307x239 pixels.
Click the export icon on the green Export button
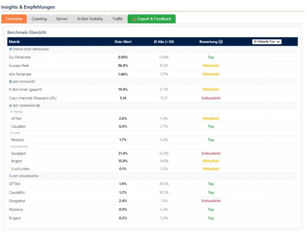[135, 19]
